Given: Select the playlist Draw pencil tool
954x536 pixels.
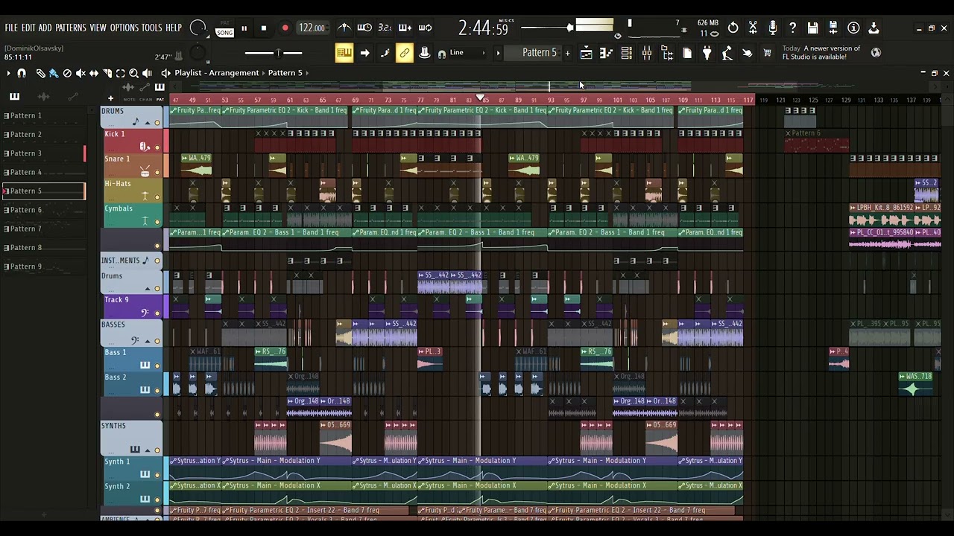Looking at the screenshot, I should click(40, 73).
